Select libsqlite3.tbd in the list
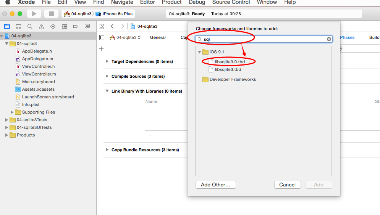The width and height of the screenshot is (380, 215). (x=228, y=70)
